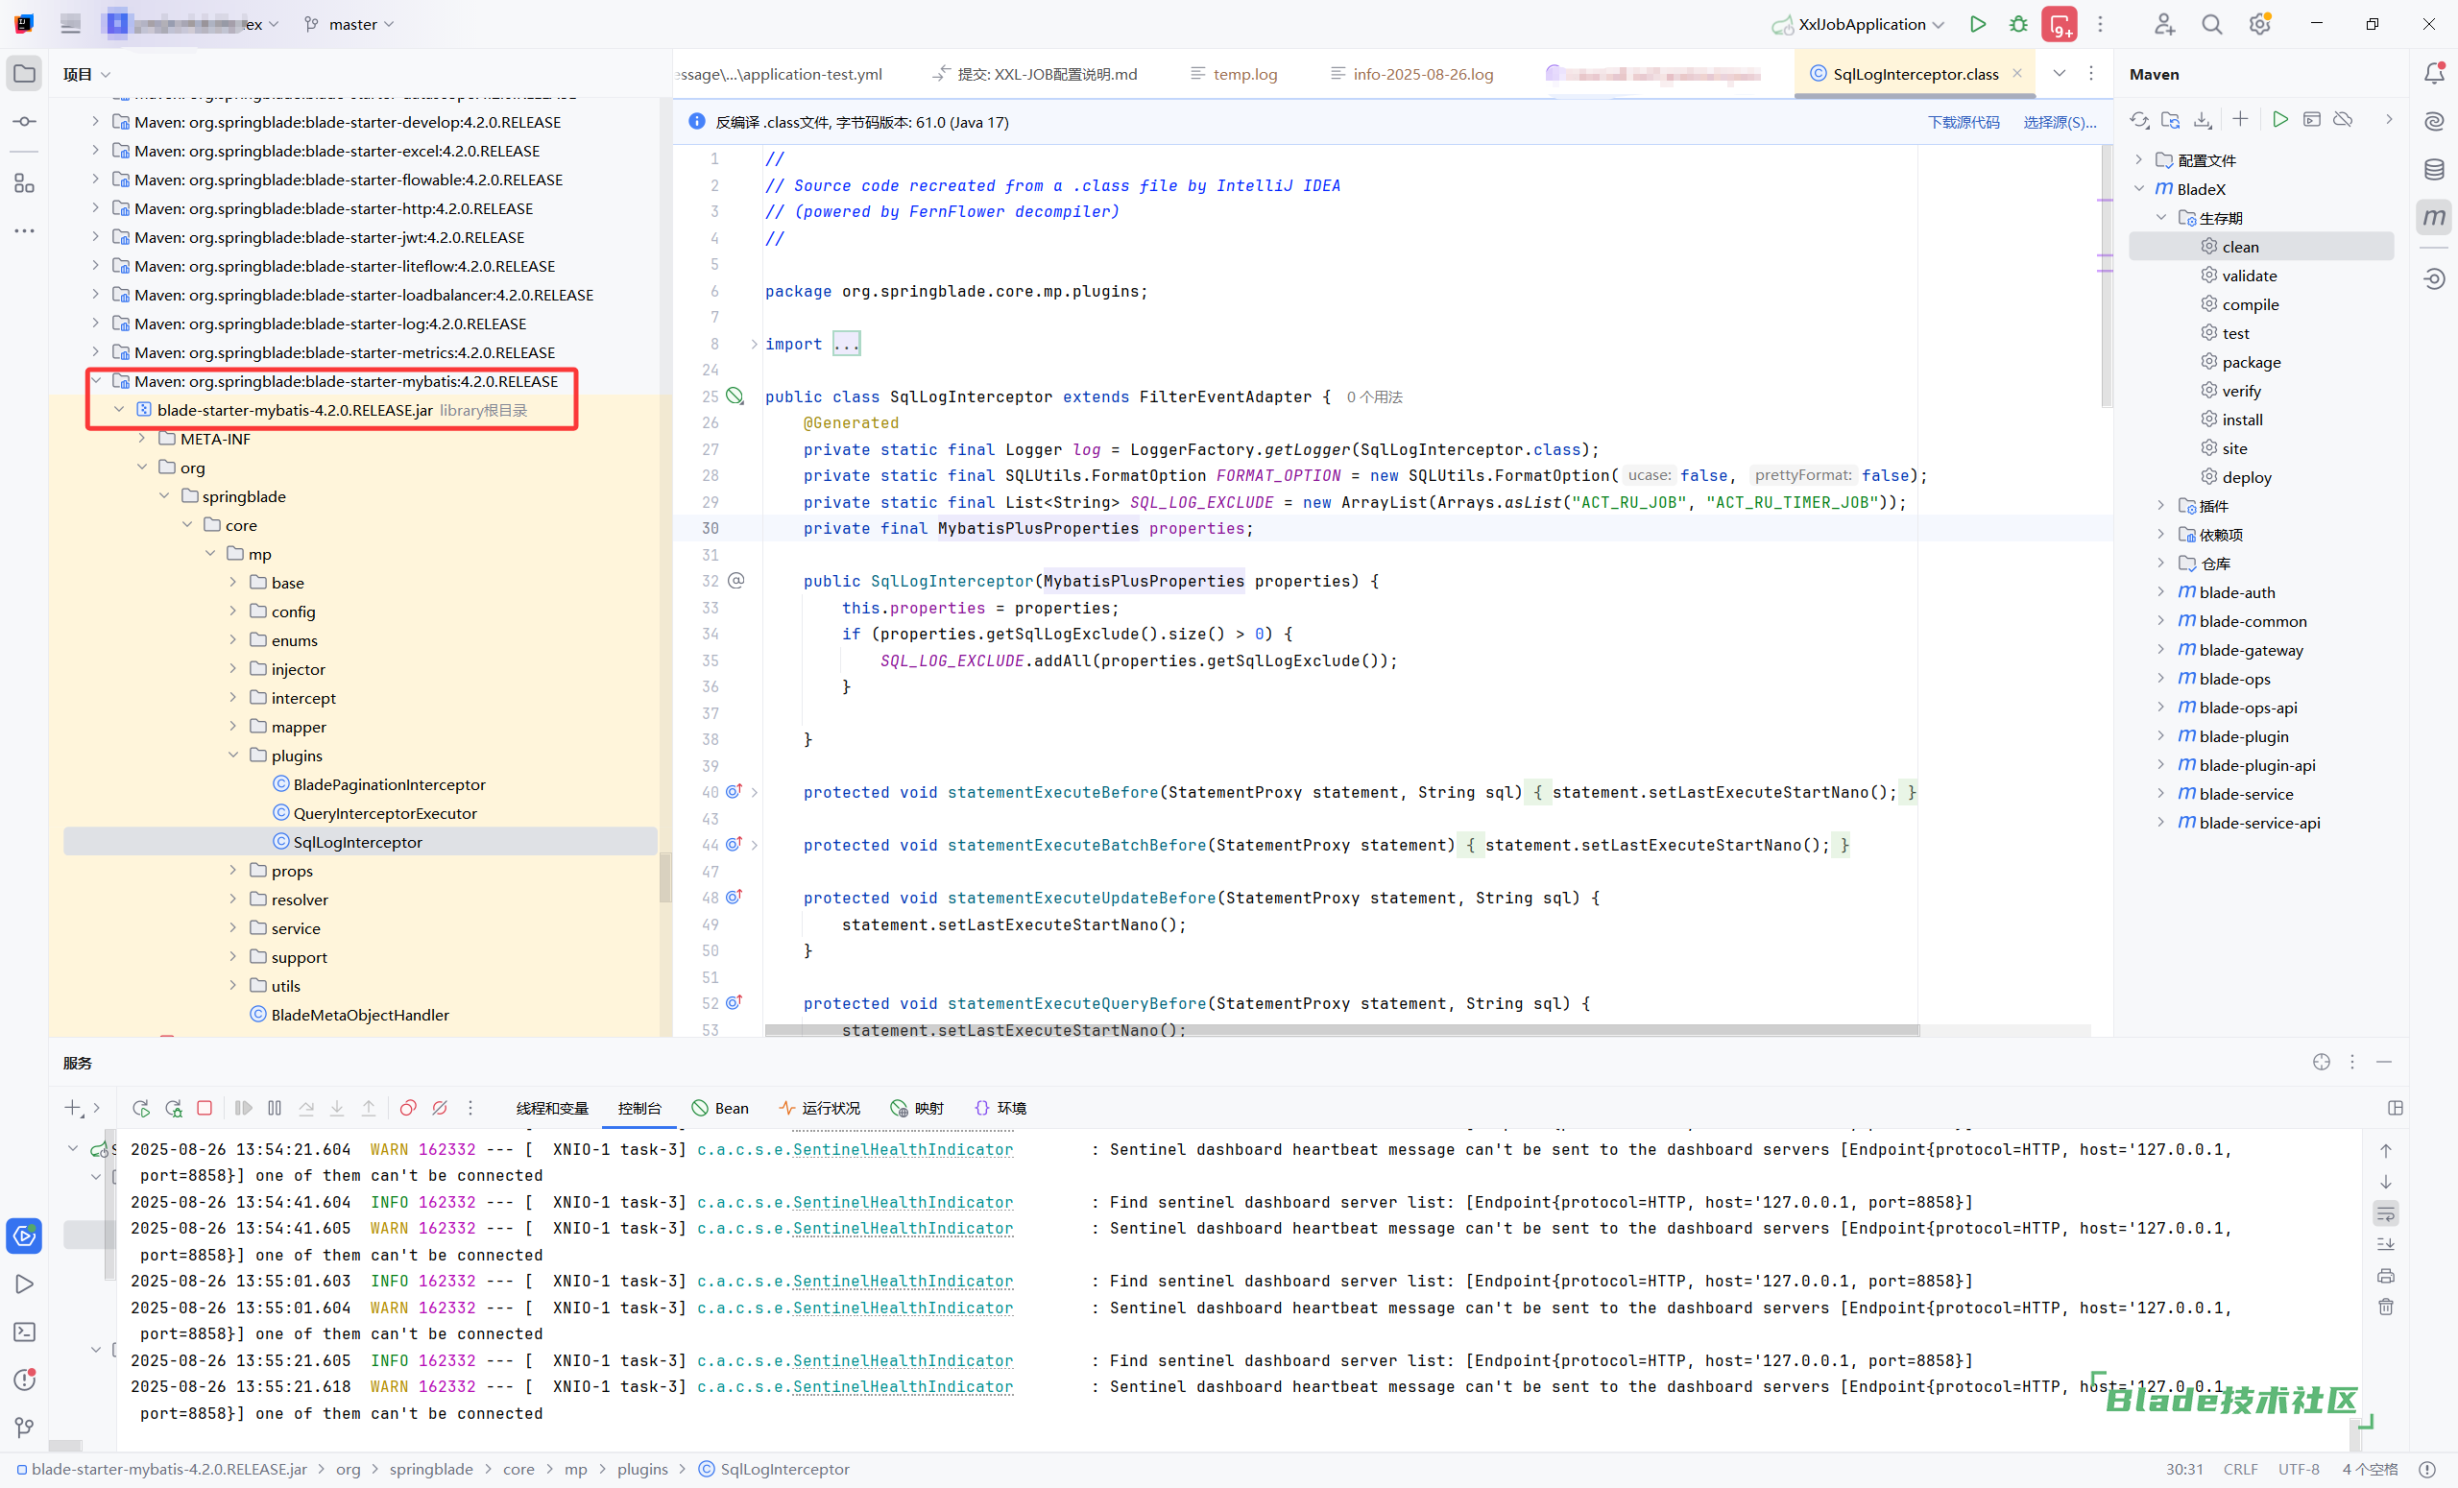The height and width of the screenshot is (1488, 2458).
Task: Open the master branch dropdown
Action: pos(349,24)
